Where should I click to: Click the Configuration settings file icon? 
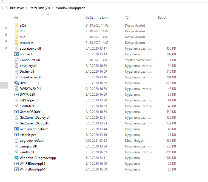[x=16, y=60]
